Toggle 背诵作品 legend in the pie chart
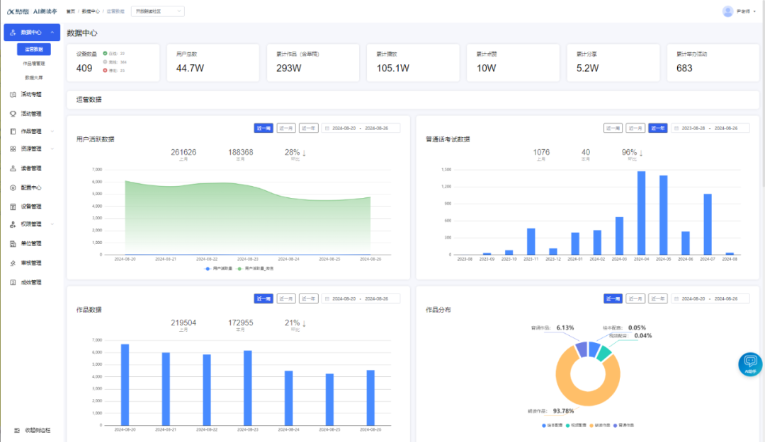The image size is (765, 442). pyautogui.click(x=623, y=426)
